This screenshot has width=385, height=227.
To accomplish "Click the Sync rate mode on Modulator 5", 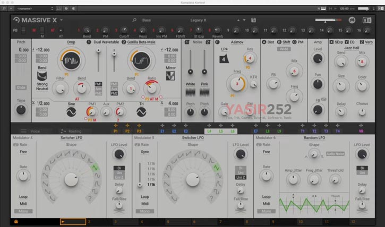I will (145, 152).
